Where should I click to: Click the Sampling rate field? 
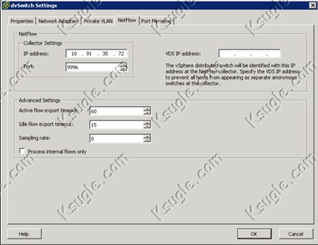[117, 139]
